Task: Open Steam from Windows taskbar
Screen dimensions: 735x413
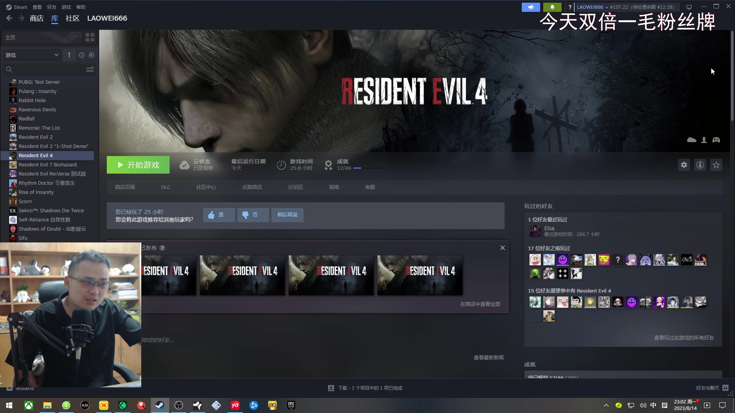Action: 160,405
